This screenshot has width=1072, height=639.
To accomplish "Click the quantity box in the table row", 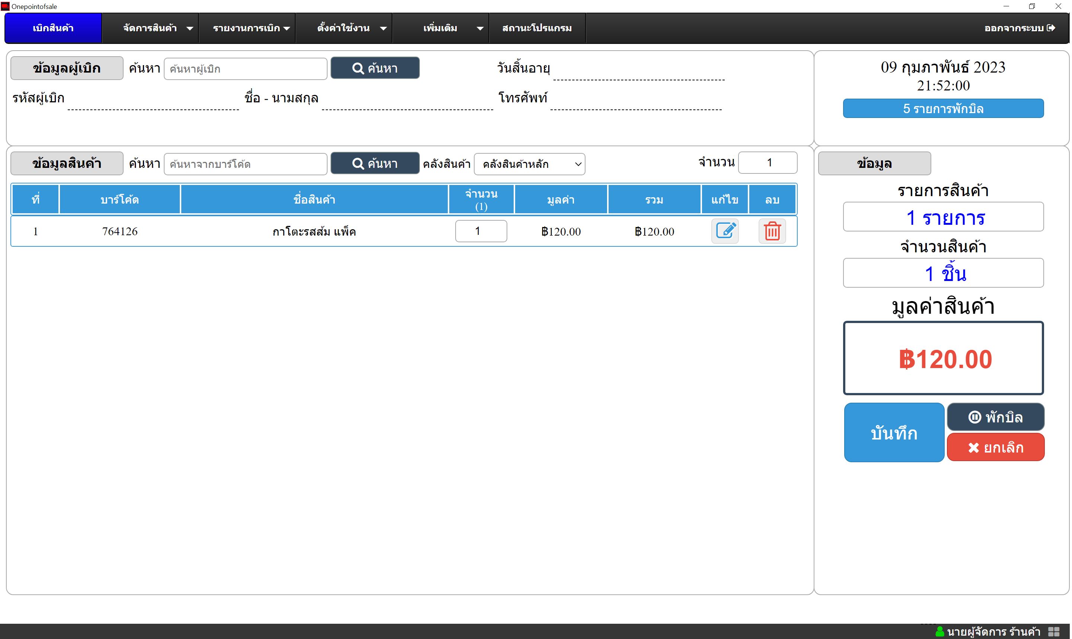I will pos(481,231).
